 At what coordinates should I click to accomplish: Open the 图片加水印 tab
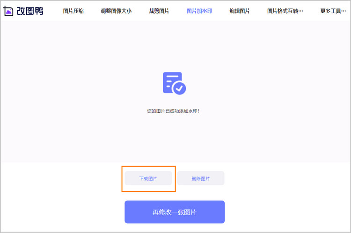[199, 11]
